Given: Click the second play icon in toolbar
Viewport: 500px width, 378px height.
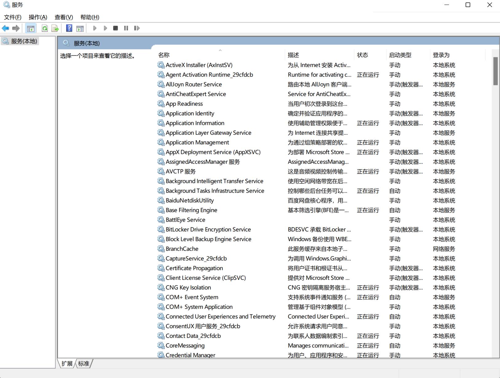Looking at the screenshot, I should click(x=105, y=28).
